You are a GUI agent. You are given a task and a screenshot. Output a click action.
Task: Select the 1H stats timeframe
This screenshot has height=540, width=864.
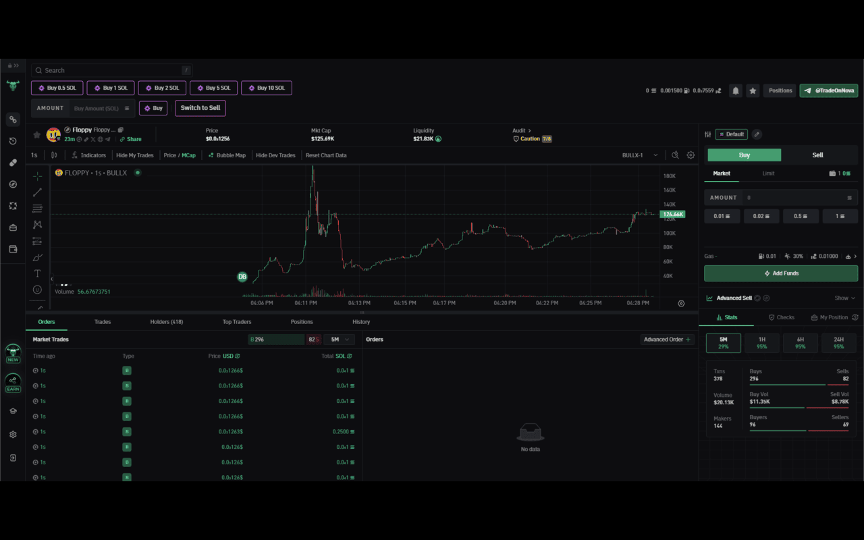point(761,343)
